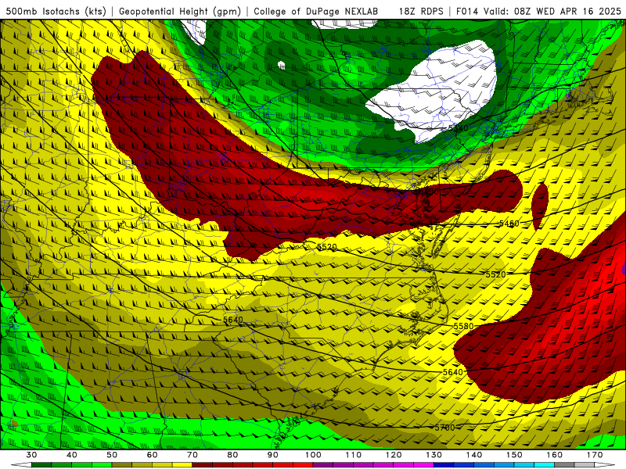Screen dimensions: 626x469
Task: Click the 170 value on the color scale
Action: tap(595, 455)
